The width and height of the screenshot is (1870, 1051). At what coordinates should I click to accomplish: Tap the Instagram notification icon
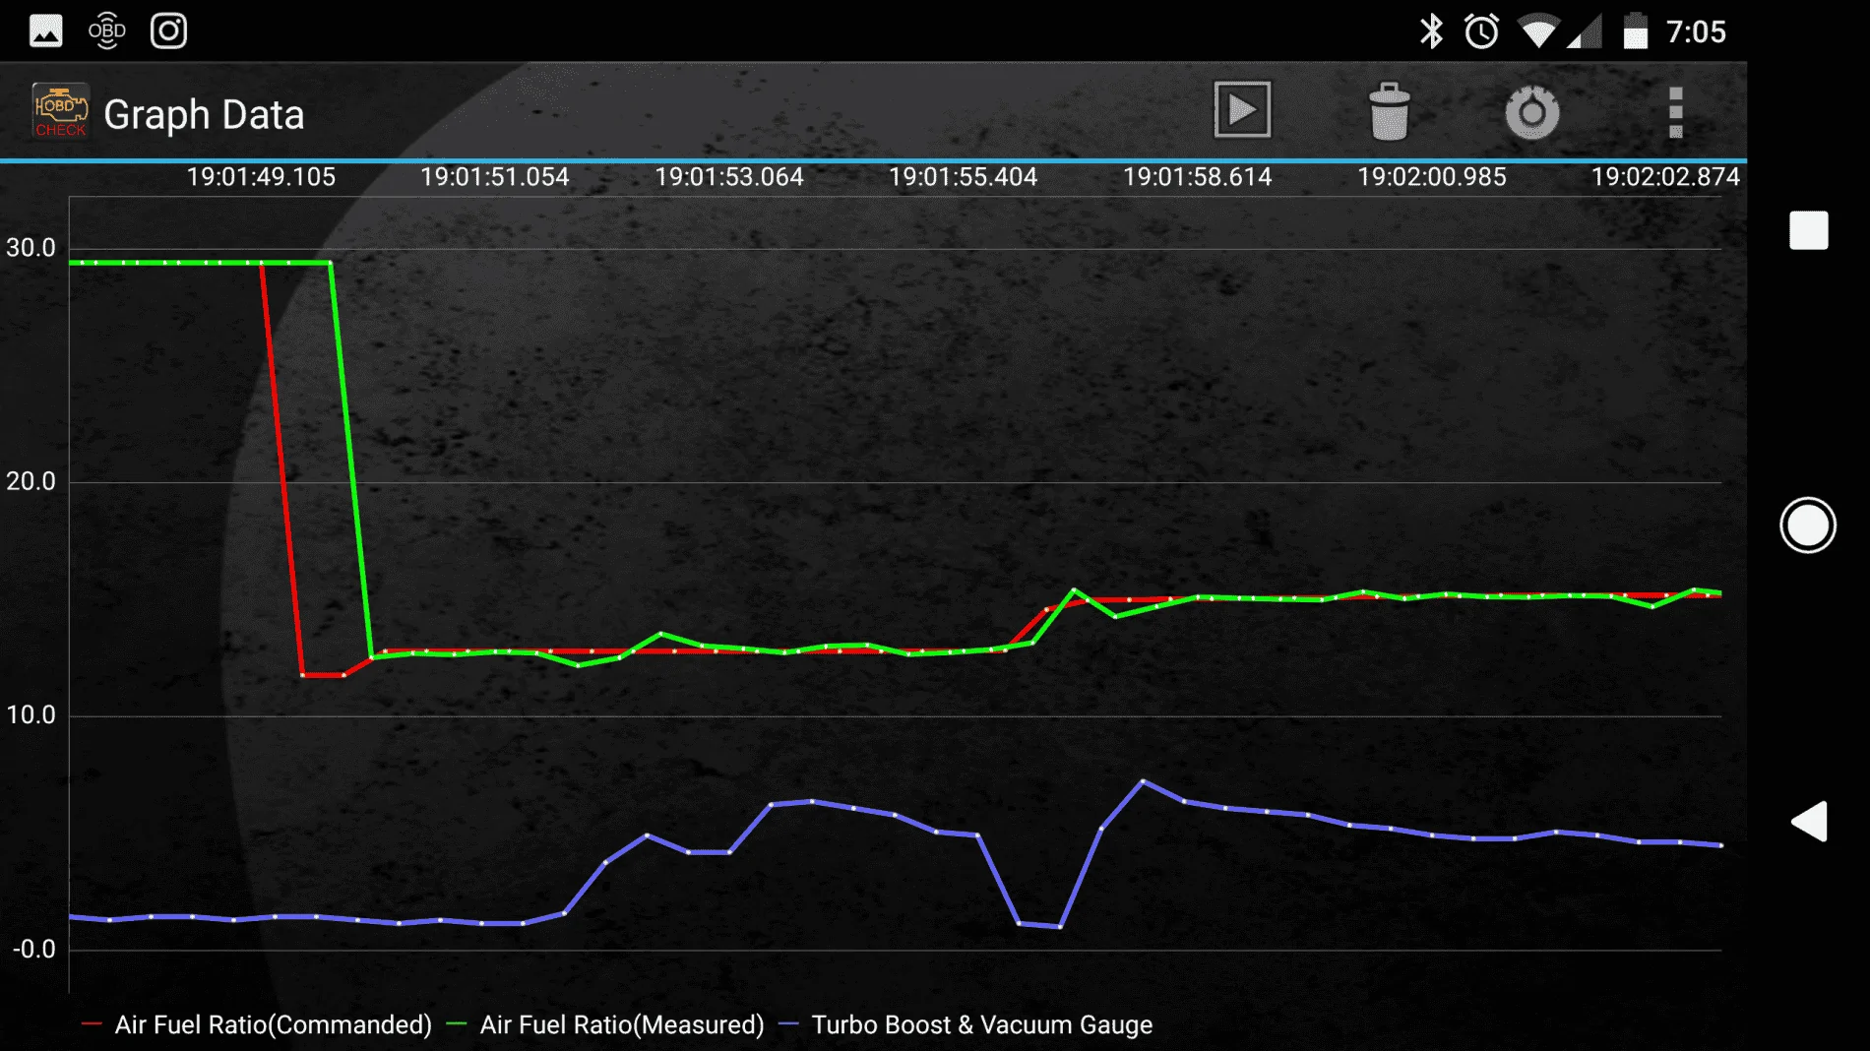pos(168,31)
